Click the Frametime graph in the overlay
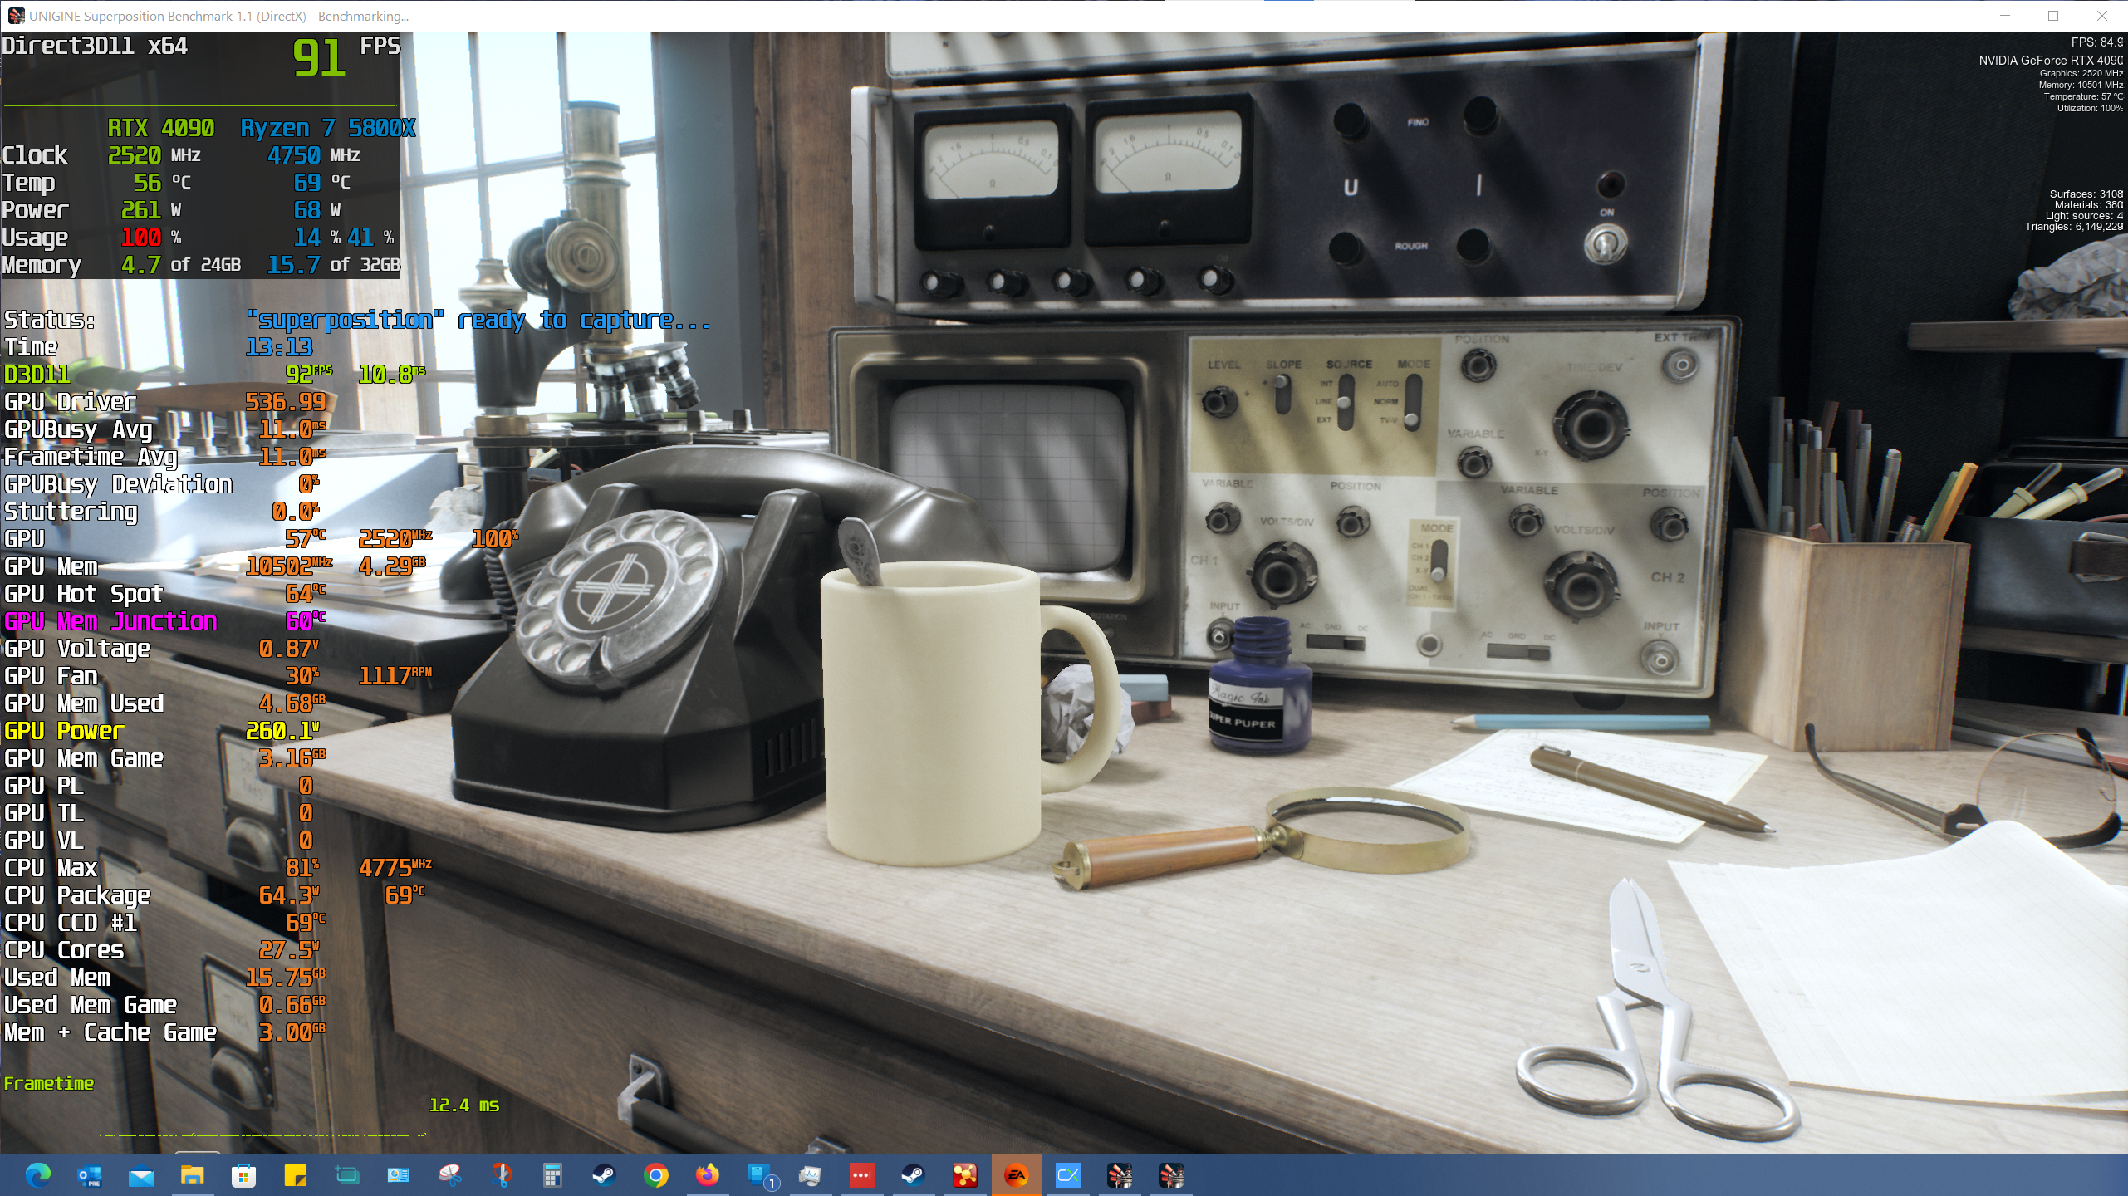 pyautogui.click(x=216, y=1133)
